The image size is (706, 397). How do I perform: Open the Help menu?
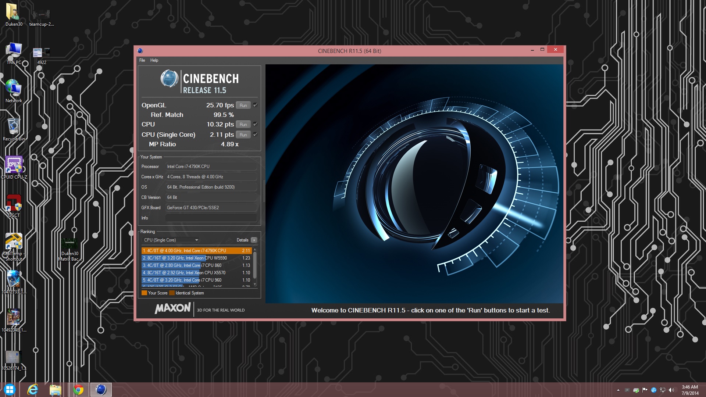(x=154, y=60)
